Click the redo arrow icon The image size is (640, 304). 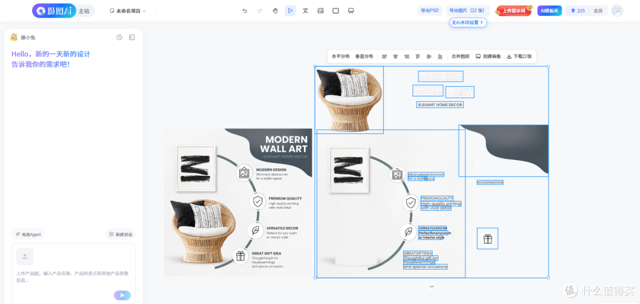pyautogui.click(x=260, y=11)
